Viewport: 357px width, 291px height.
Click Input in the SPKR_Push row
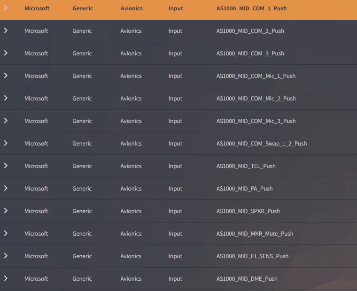[x=175, y=211]
